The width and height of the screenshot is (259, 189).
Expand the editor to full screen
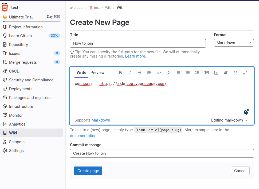245,73
